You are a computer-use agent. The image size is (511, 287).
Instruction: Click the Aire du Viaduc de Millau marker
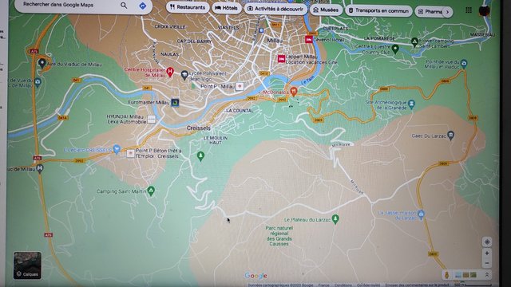tap(42, 63)
